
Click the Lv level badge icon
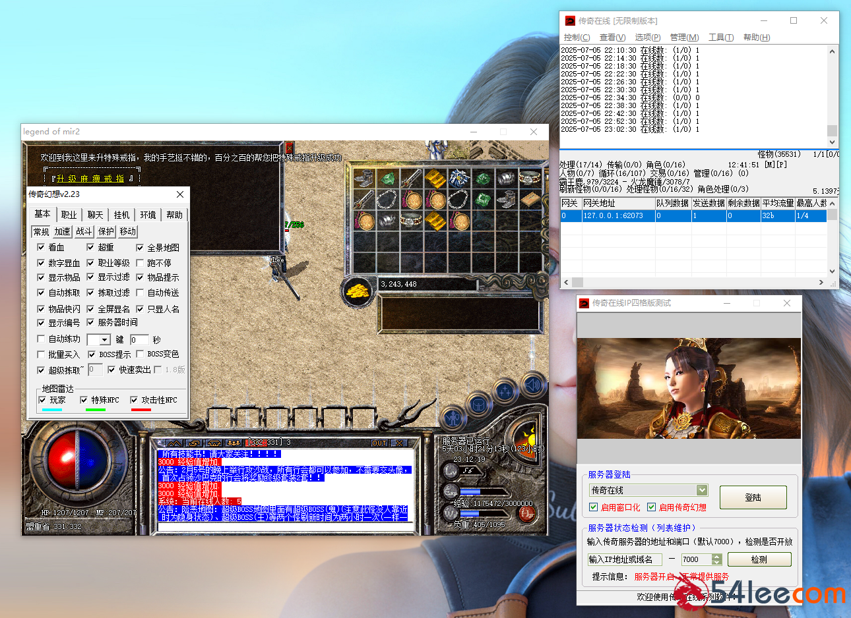[x=451, y=470]
